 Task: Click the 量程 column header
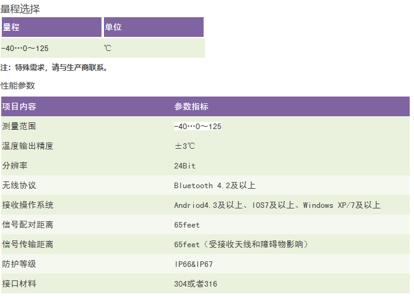coord(11,27)
